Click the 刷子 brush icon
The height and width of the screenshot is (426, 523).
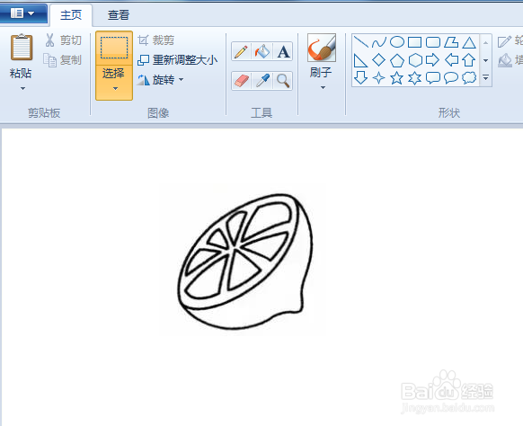321,48
